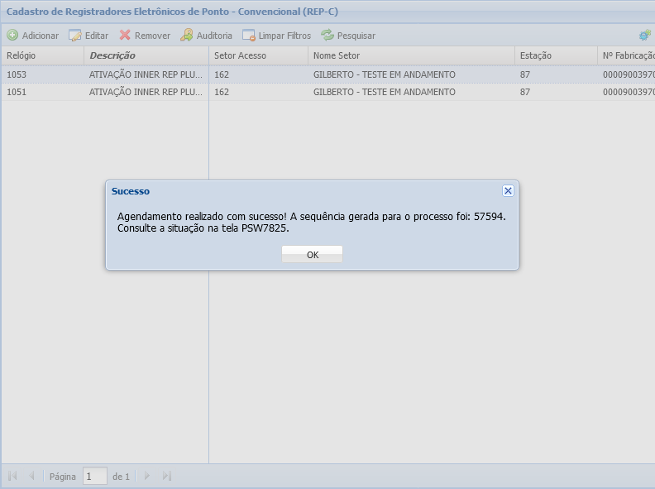Click the red Remover X icon
This screenshot has width=655, height=489.
point(125,36)
